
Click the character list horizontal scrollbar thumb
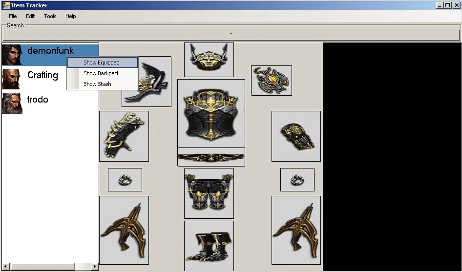click(42, 267)
